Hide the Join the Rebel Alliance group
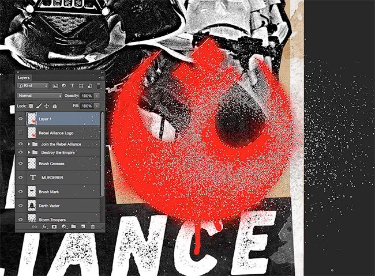 click(x=21, y=144)
